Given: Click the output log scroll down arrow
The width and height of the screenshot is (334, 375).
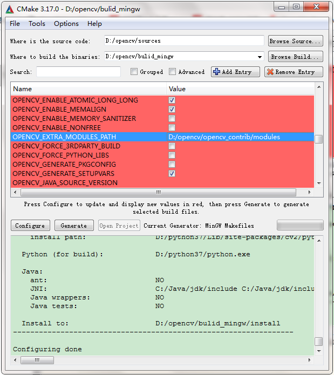Looking at the screenshot, I should pos(319,351).
